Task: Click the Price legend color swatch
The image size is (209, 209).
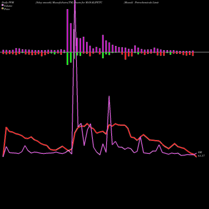Action: point(3,8)
